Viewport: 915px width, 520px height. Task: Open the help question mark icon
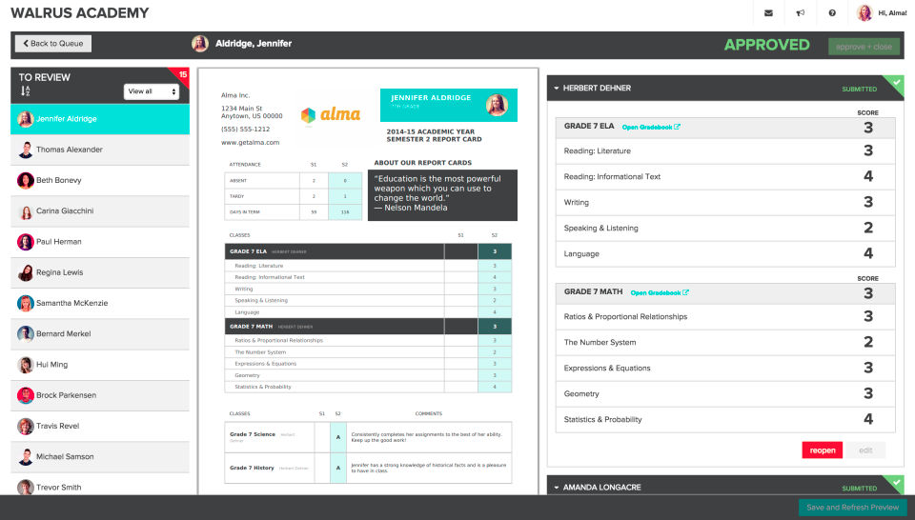click(831, 12)
